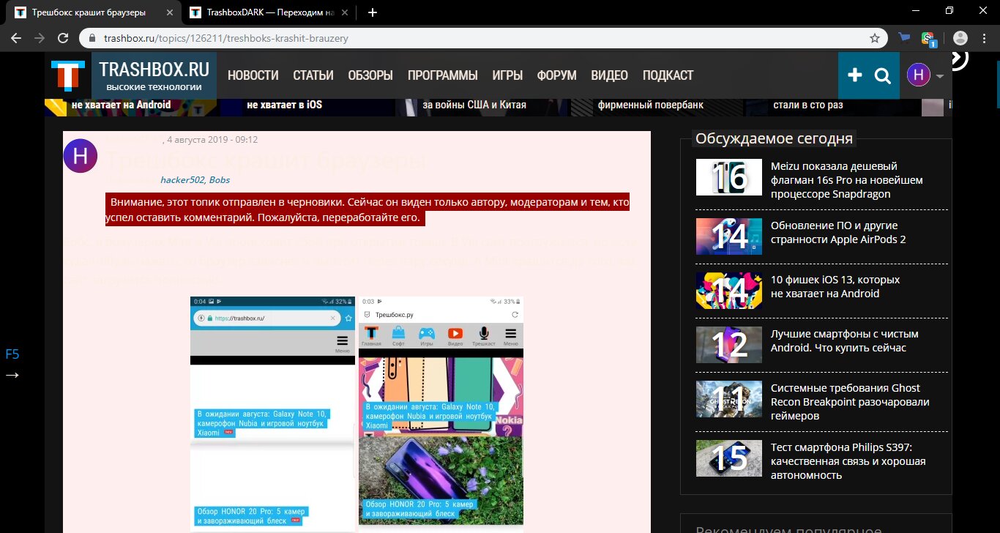Open the 10 фишек iOS 13 sidebar article
Screen dimensions: 1000x533
[x=835, y=286]
